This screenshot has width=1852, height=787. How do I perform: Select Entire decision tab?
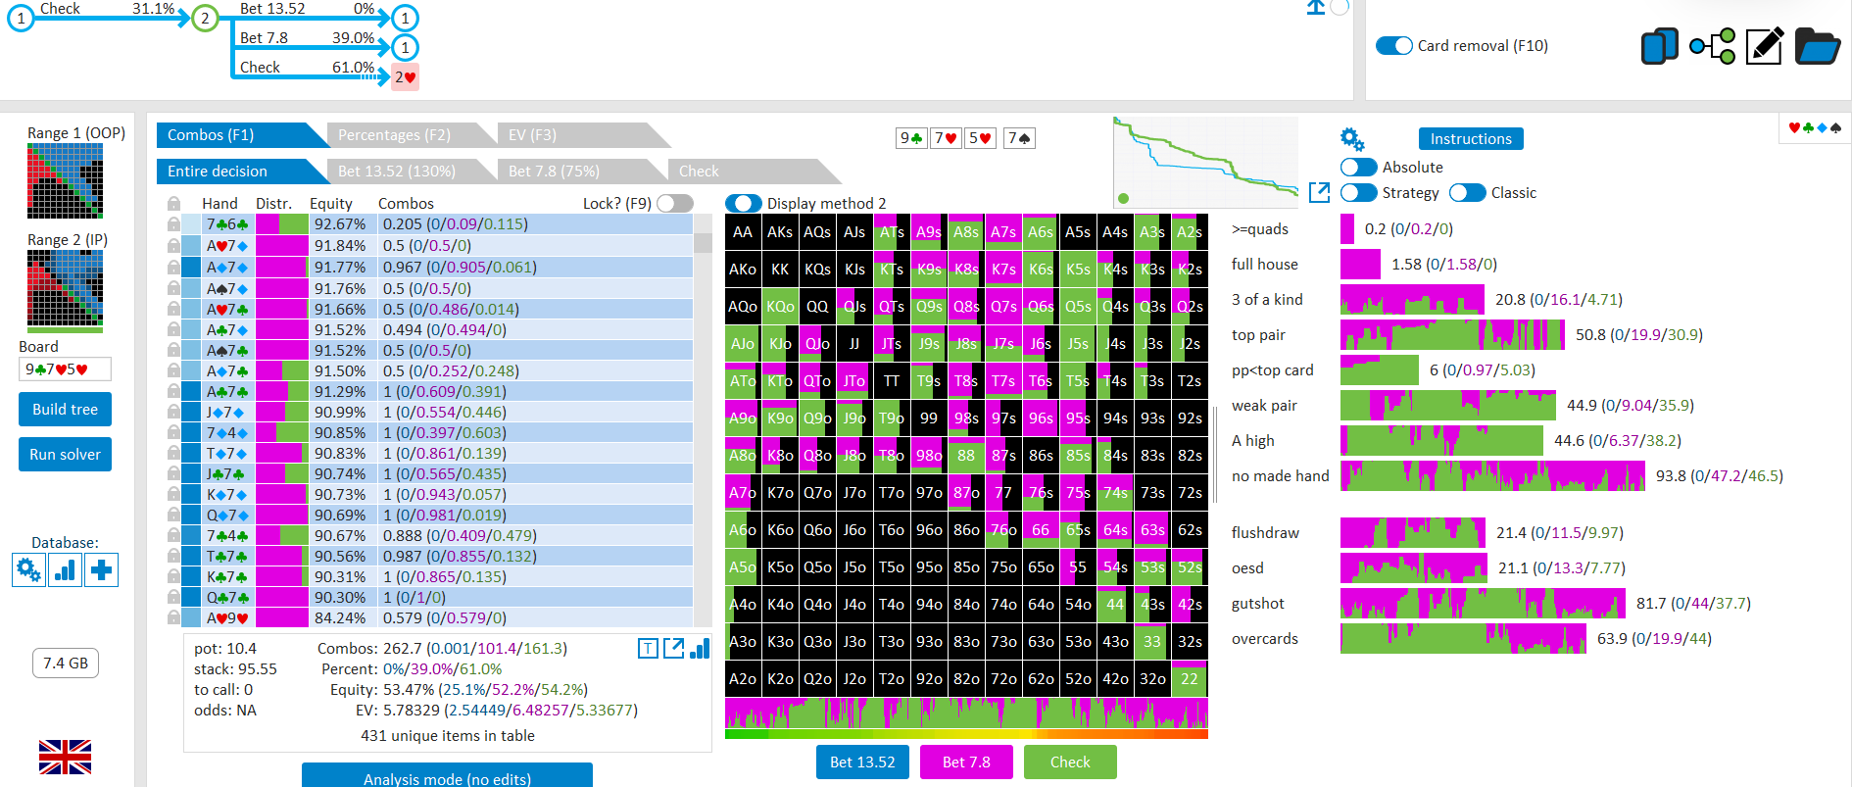click(x=241, y=171)
